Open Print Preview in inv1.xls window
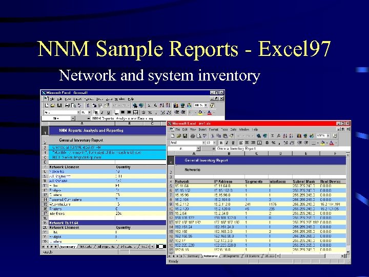This screenshot has width=369, height=277. (199, 136)
